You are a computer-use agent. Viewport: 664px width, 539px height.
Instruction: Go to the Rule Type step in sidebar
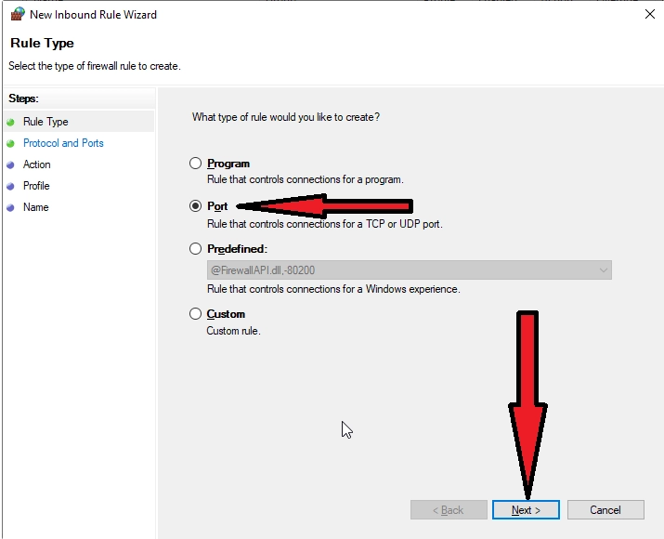point(46,122)
